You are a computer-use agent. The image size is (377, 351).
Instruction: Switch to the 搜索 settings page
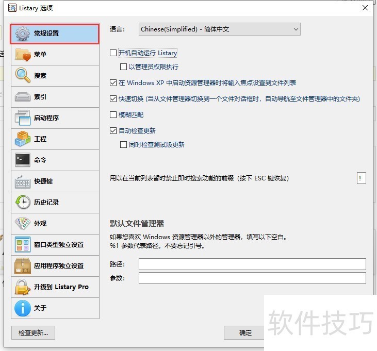(x=55, y=76)
